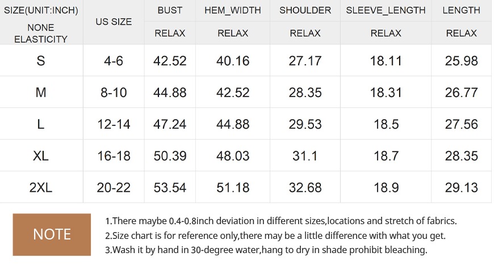
Task: Click the NOTE label box
Action: [x=52, y=234]
